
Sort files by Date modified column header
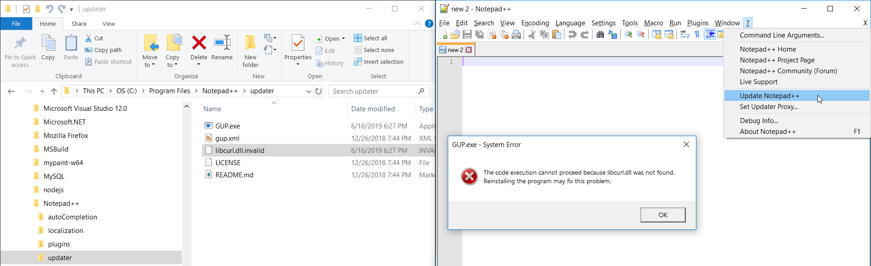(x=373, y=109)
